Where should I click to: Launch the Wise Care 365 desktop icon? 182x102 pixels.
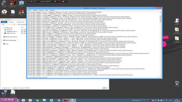click(22, 4)
